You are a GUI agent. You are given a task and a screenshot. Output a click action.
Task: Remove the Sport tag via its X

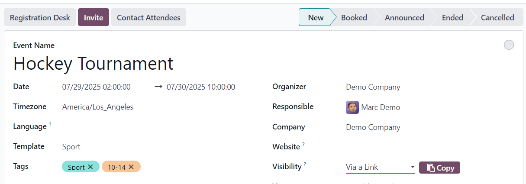[x=90, y=167]
